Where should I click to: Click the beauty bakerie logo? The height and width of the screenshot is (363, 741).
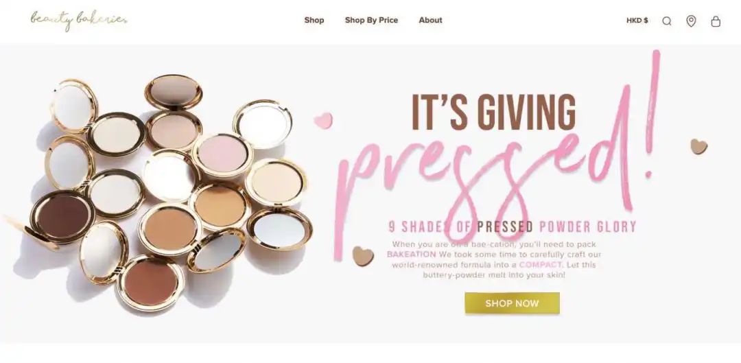pos(79,21)
